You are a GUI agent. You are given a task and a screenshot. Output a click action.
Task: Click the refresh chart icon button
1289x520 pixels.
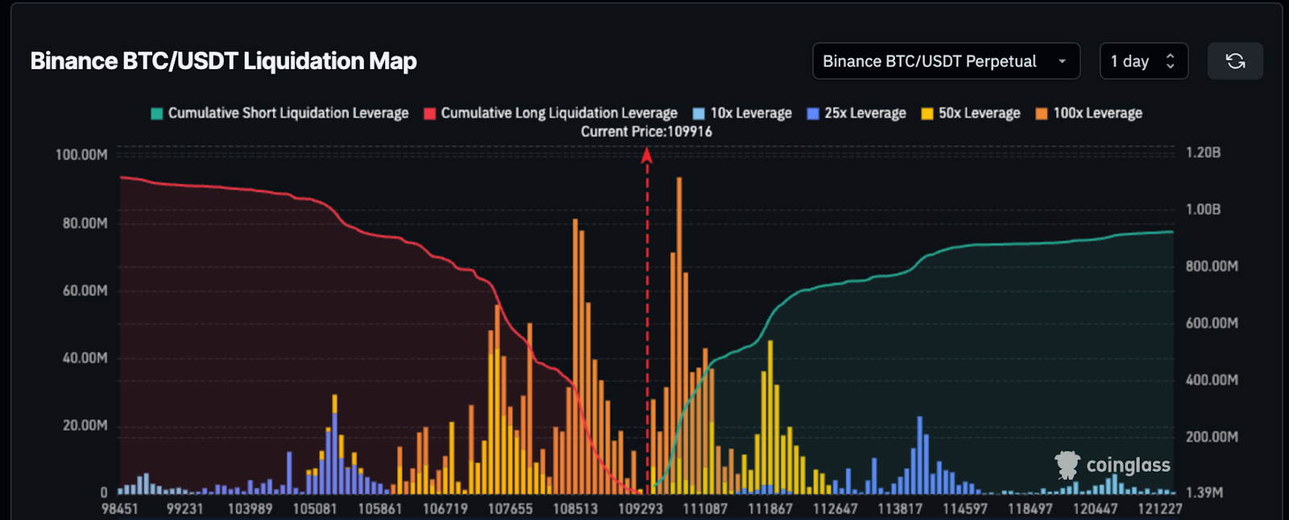coord(1235,61)
